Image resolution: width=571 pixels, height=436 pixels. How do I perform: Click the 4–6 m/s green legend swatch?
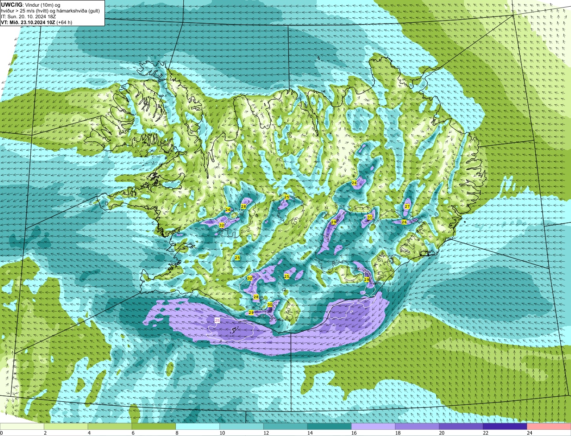click(x=111, y=426)
